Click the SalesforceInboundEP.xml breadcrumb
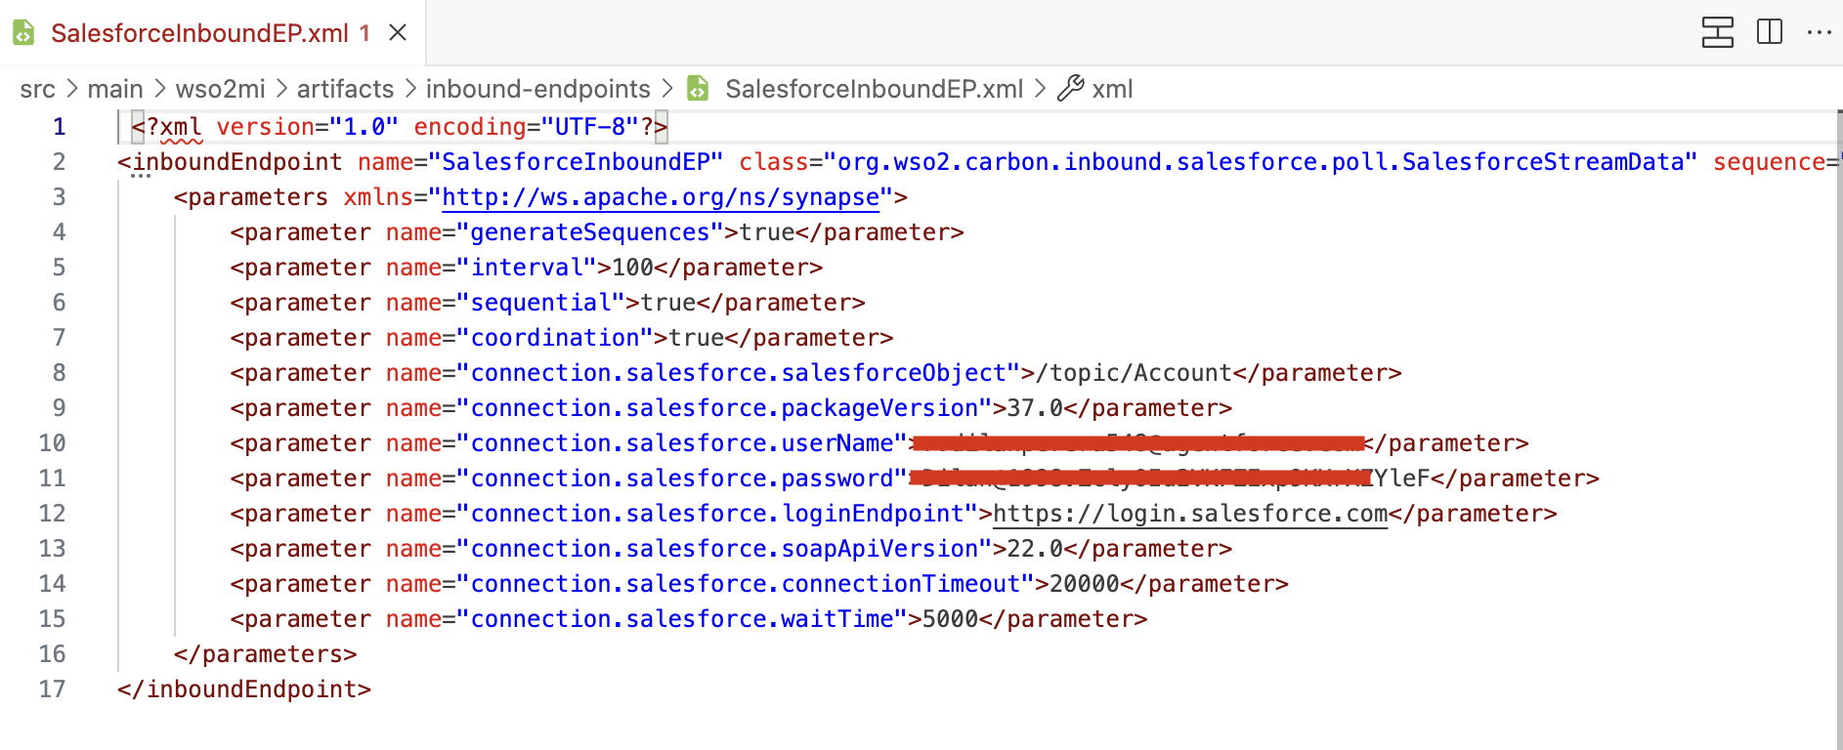The height and width of the screenshot is (750, 1843). click(874, 89)
